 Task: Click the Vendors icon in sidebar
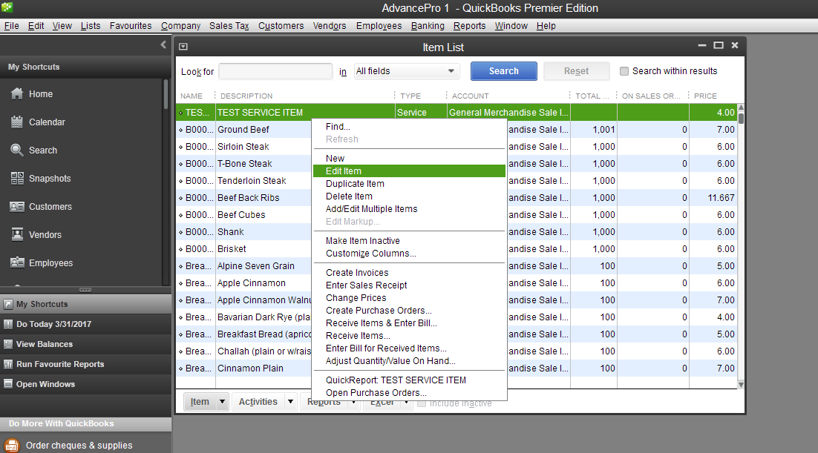(x=17, y=235)
